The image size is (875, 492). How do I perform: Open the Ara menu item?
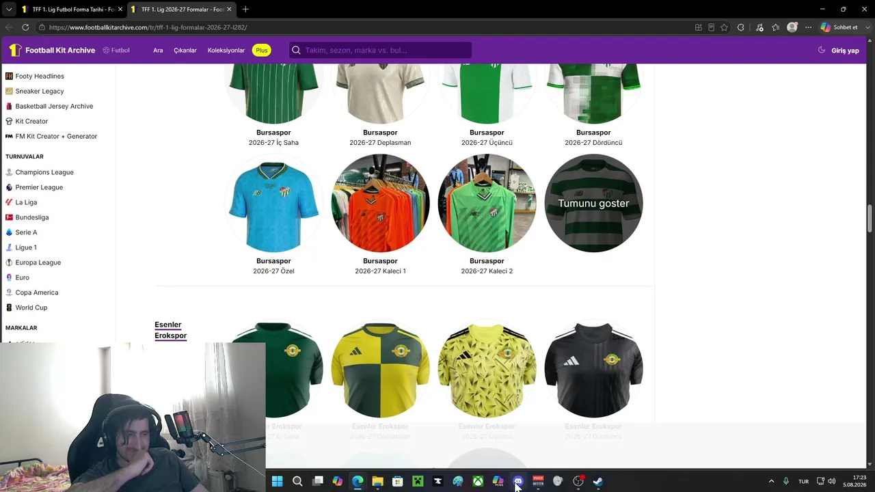(x=158, y=51)
